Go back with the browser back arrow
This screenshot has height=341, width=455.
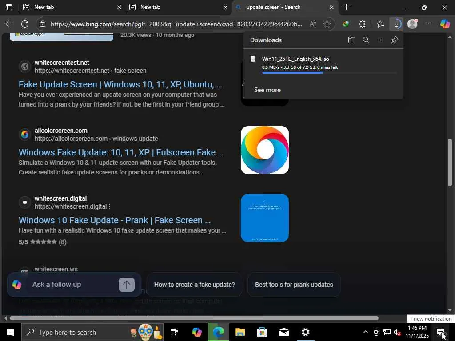tap(9, 24)
